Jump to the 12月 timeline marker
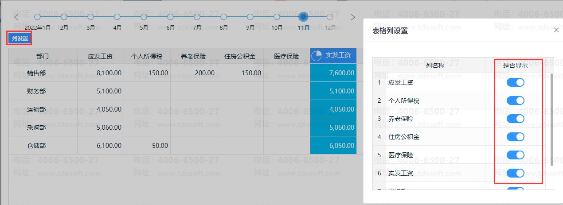This screenshot has width=563, height=205. click(x=330, y=17)
